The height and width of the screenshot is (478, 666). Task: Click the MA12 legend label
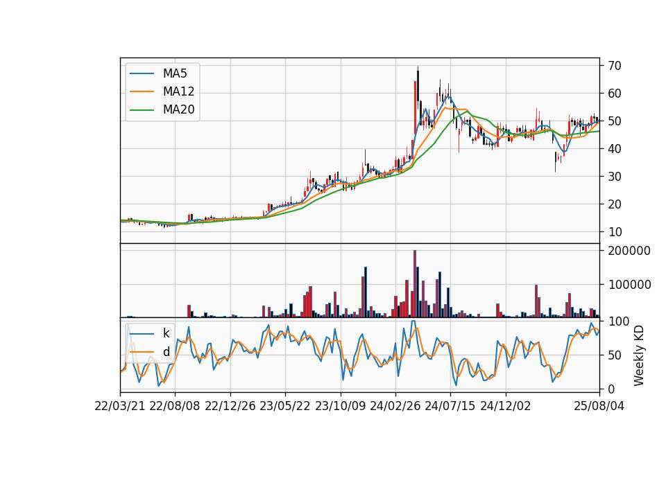pyautogui.click(x=178, y=91)
